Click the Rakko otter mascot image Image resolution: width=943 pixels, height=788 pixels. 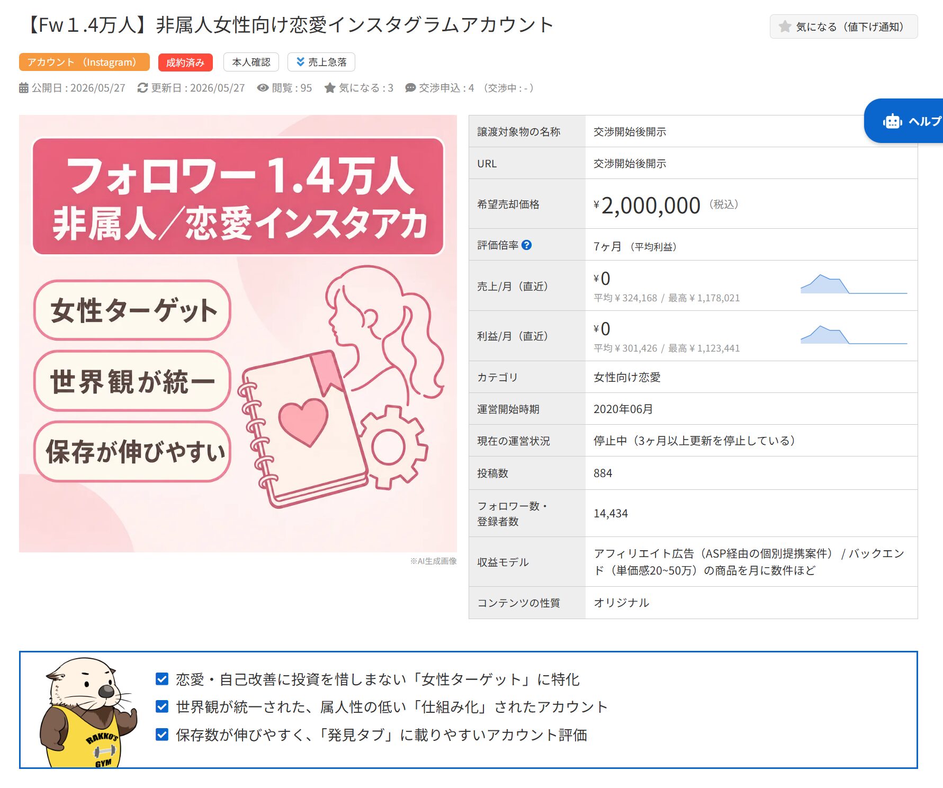(87, 712)
